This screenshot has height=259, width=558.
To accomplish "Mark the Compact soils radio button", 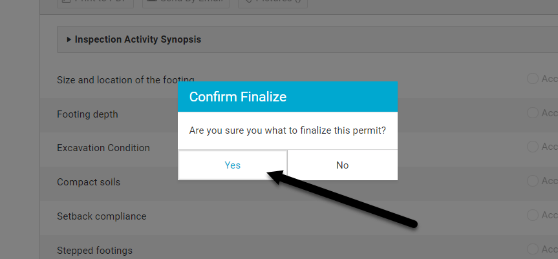I will click(x=532, y=180).
